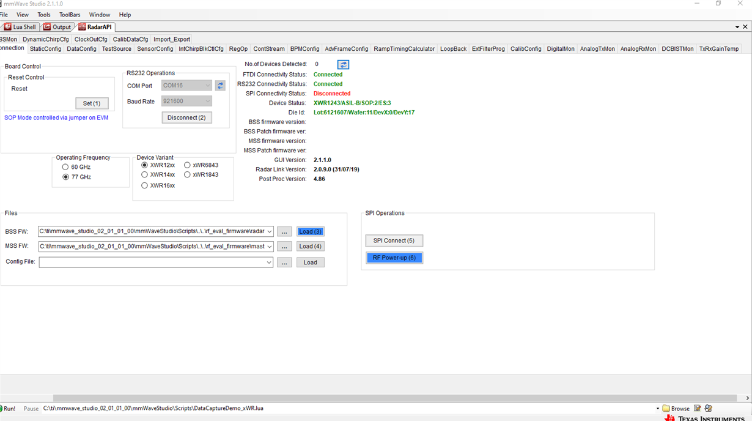
Task: Click the red SPI 'Disconnected' status text
Action: click(x=332, y=94)
